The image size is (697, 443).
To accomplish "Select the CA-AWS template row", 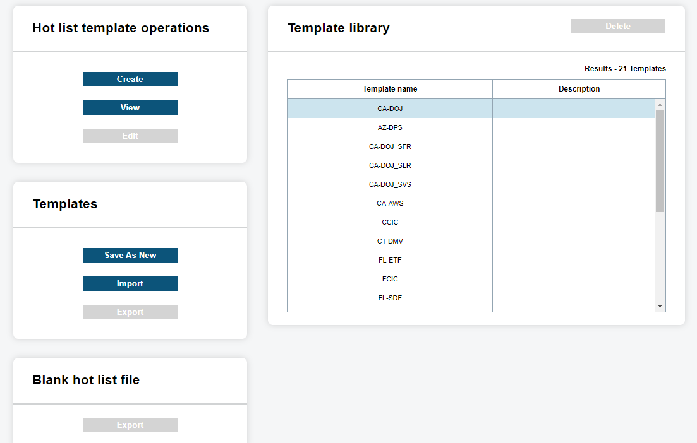I will coord(390,203).
